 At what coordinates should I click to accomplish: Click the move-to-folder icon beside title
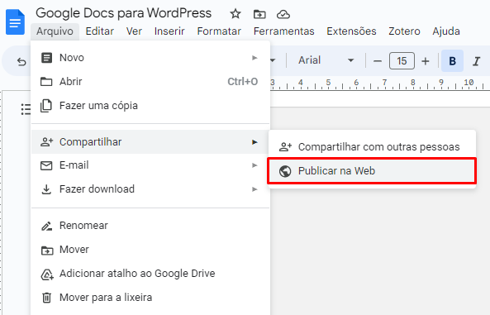tap(259, 14)
